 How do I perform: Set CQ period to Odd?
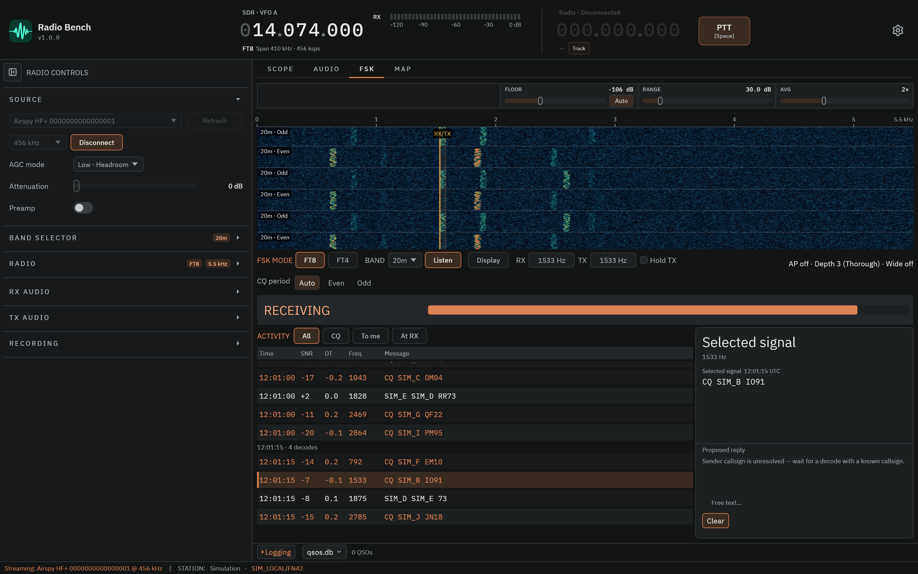pos(364,283)
